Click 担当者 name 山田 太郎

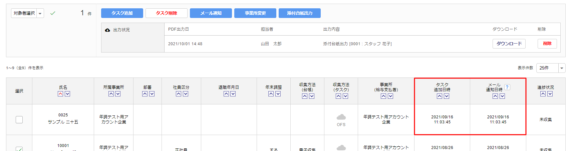(271, 44)
